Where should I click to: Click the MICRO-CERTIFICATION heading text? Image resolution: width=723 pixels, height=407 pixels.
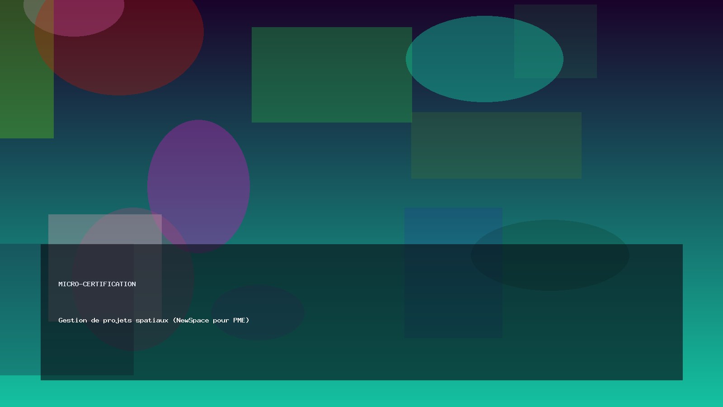click(97, 284)
